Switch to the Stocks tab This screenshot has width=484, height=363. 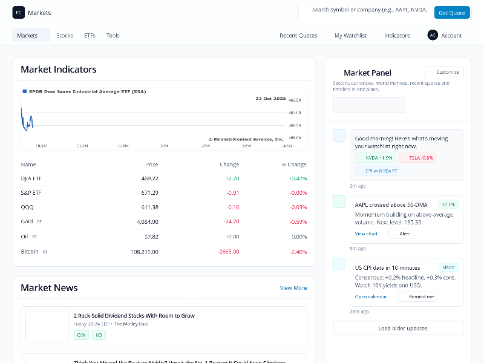(64, 35)
